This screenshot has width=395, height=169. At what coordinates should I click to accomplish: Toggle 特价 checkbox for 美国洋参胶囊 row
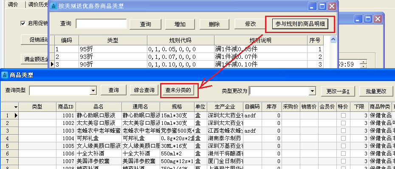(343, 161)
